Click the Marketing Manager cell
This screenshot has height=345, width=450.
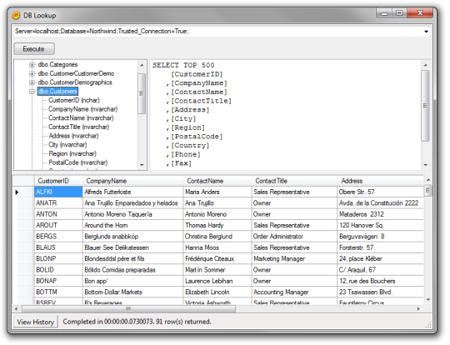tap(294, 259)
